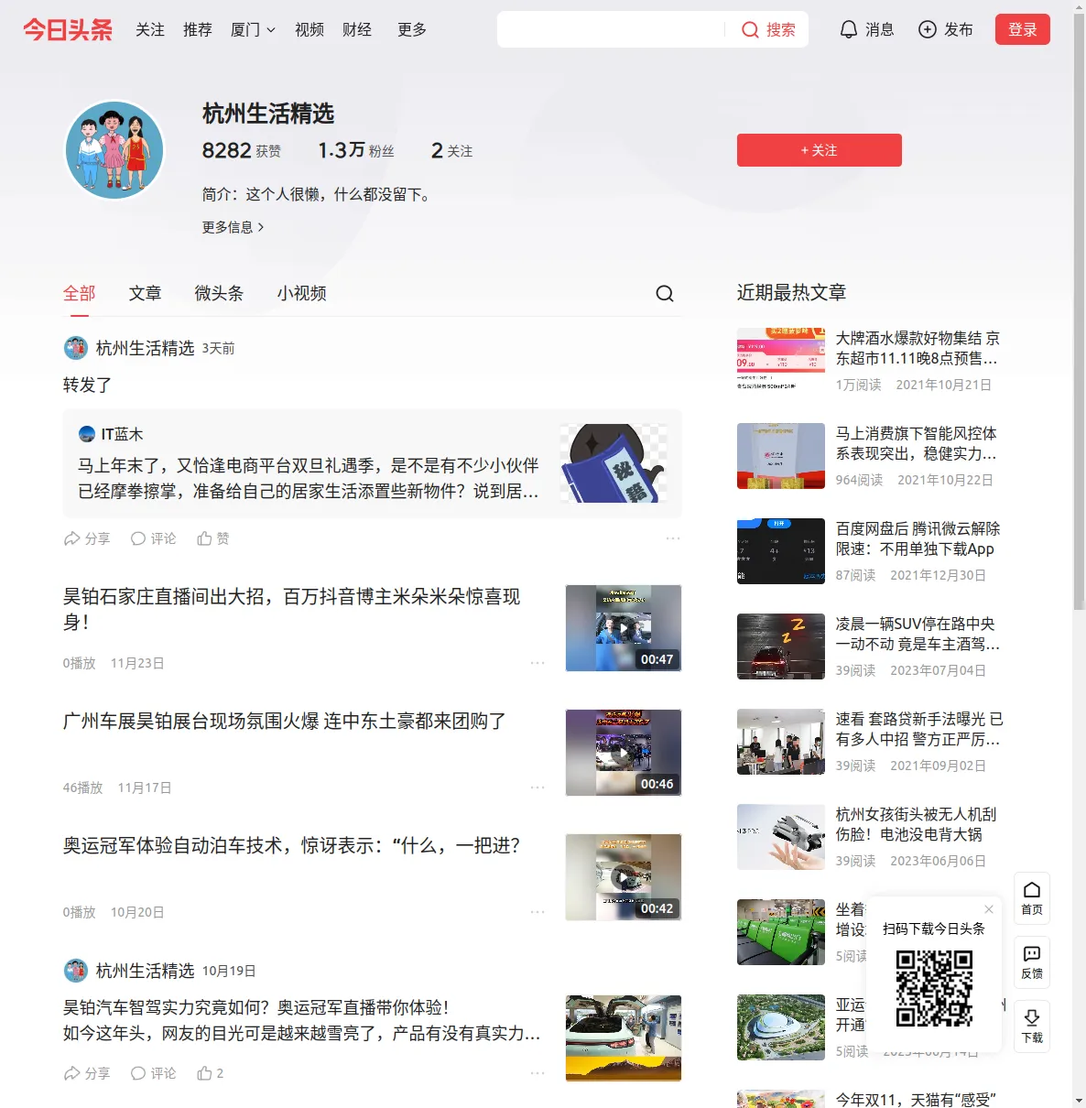Share the 转发了 post

pos(87,538)
